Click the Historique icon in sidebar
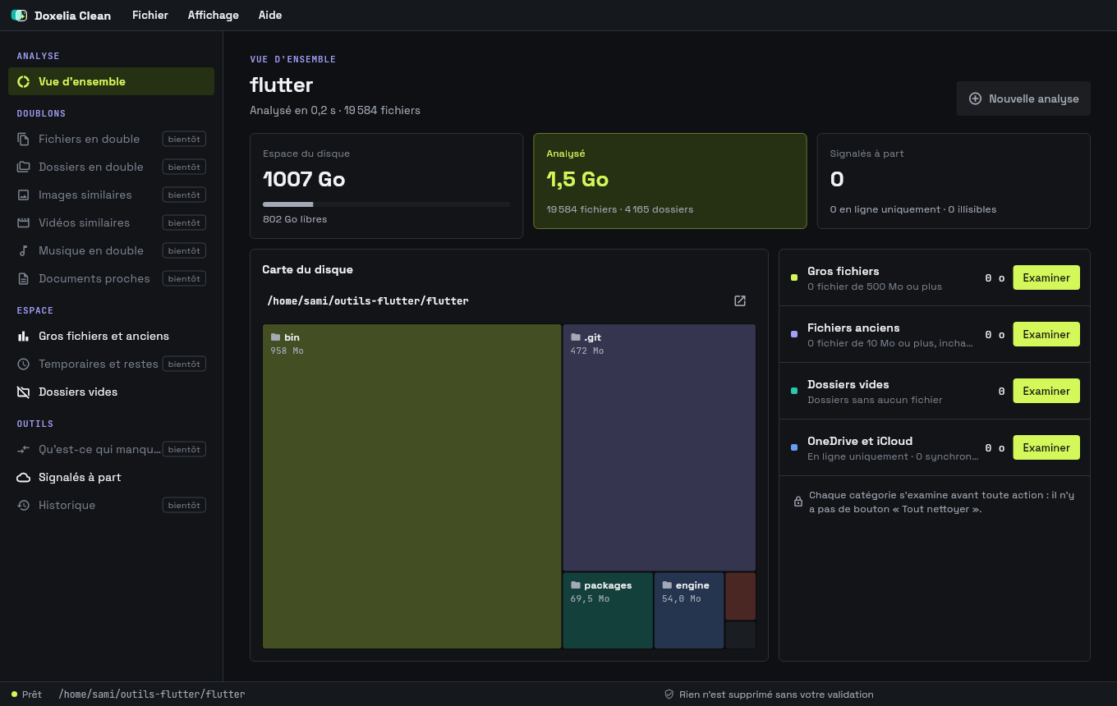Viewport: 1117px width, 706px height. tap(24, 505)
